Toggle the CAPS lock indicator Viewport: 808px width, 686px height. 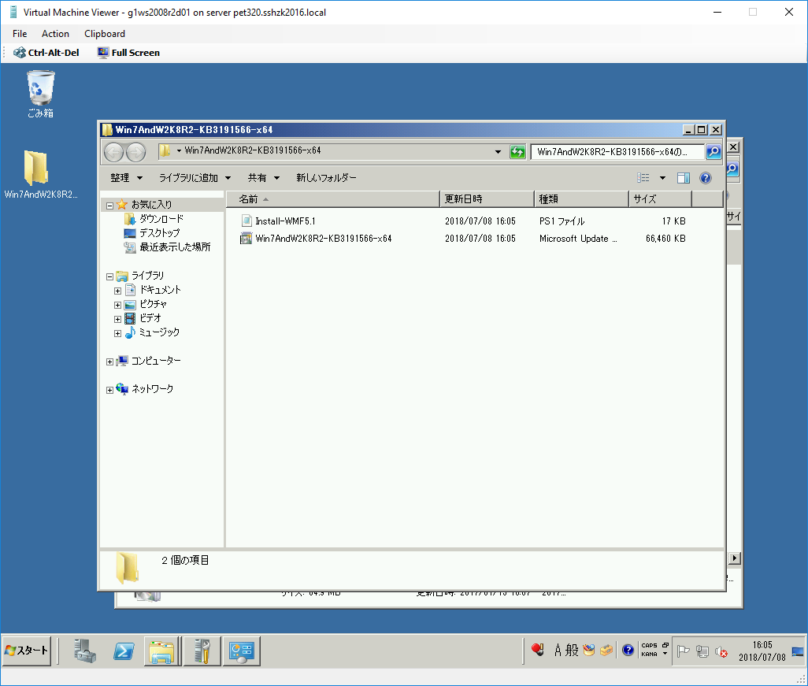649,646
